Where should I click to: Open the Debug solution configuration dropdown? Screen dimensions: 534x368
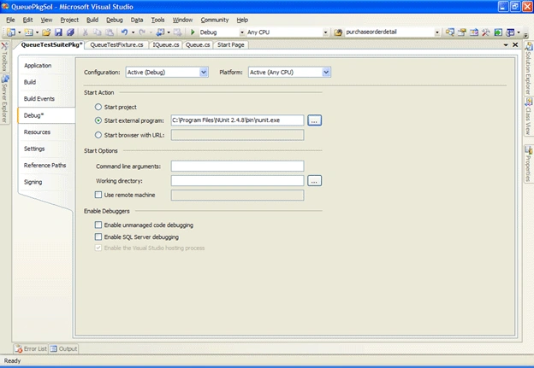pyautogui.click(x=242, y=32)
